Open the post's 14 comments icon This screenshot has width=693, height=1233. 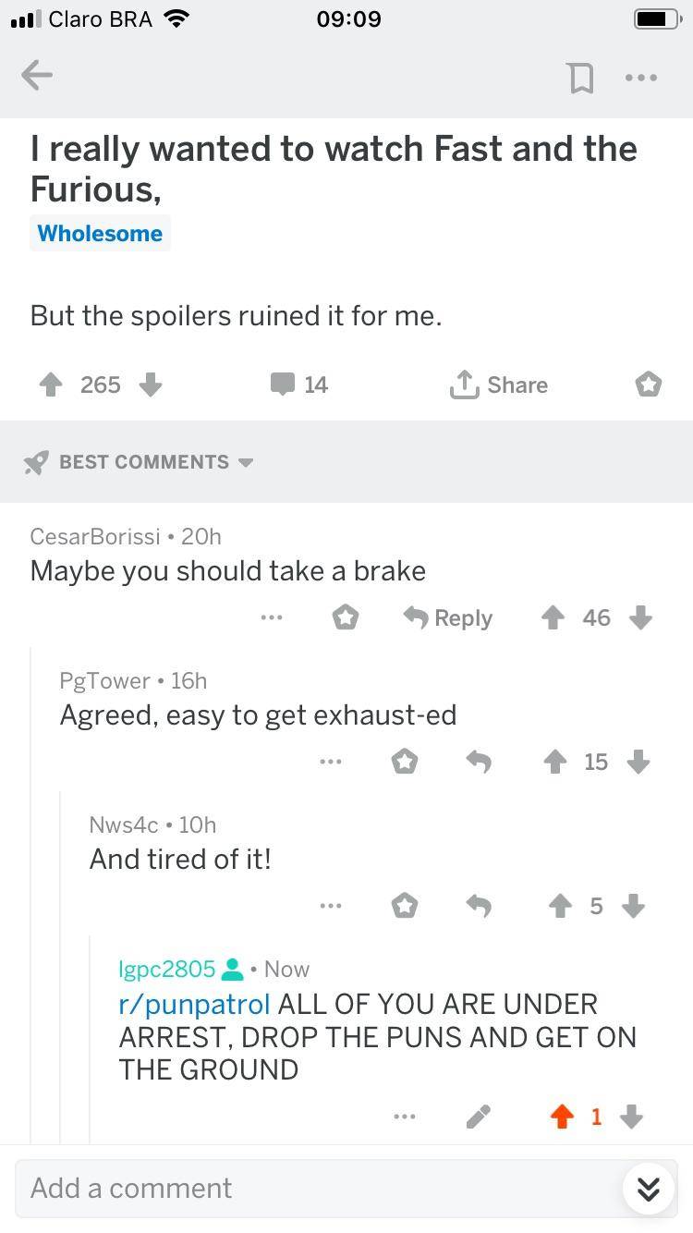tap(299, 385)
